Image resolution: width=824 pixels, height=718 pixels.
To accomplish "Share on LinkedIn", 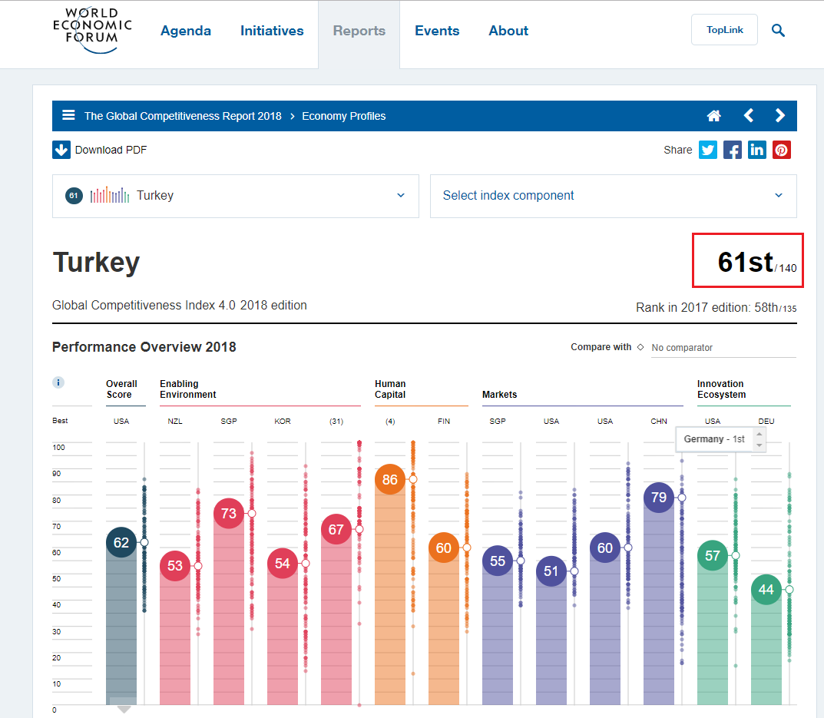I will 757,150.
